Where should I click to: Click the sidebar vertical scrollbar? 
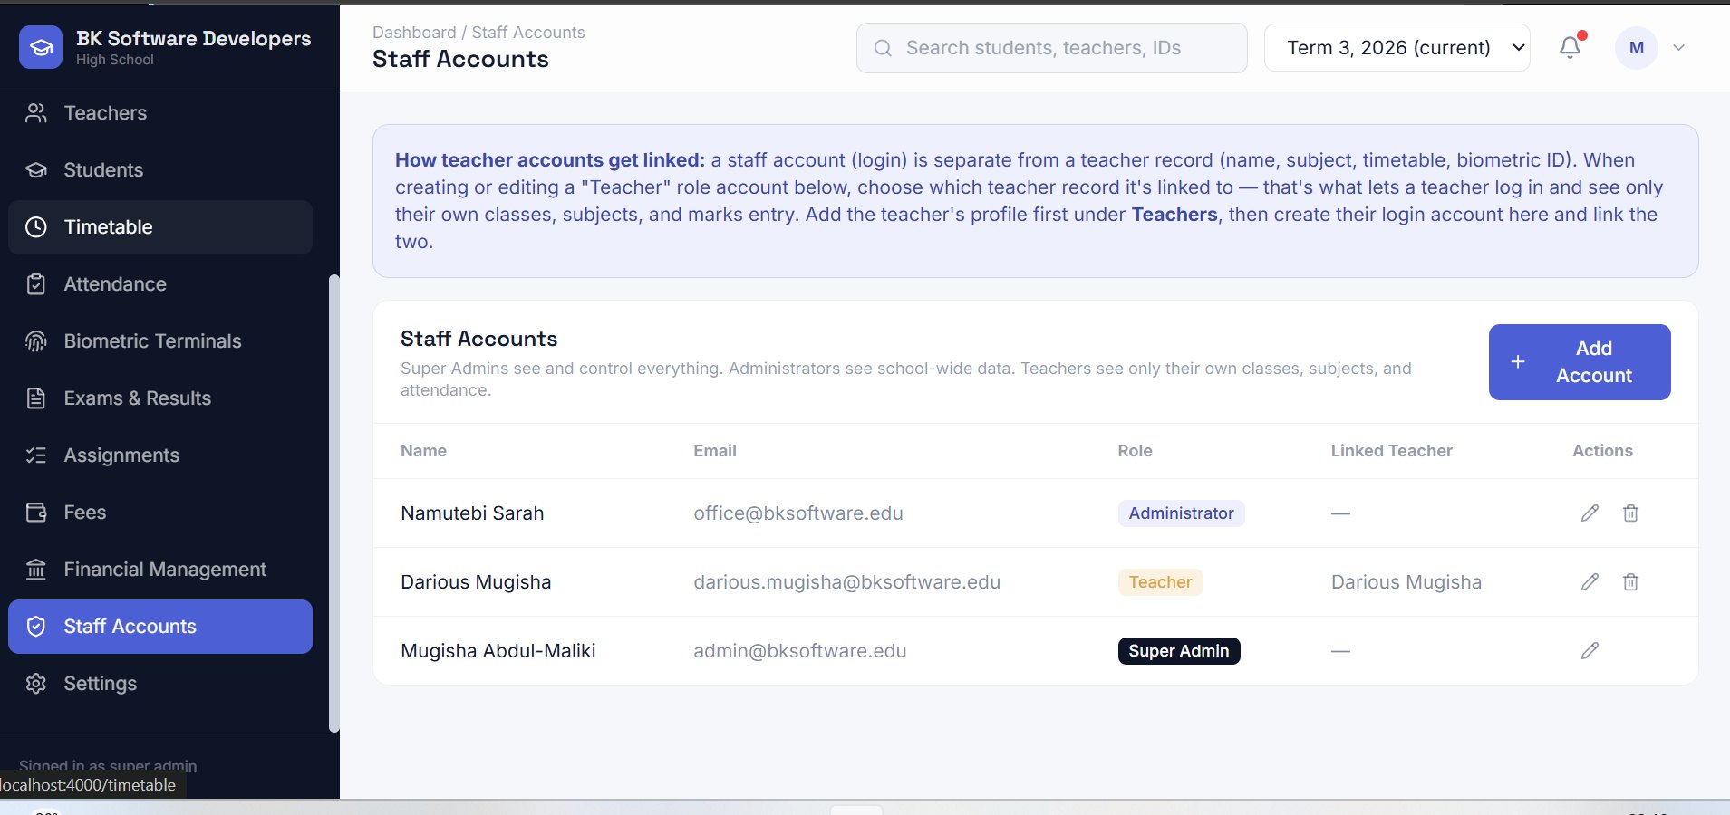[333, 503]
